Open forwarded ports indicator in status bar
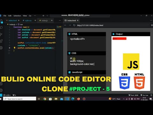 14,95
